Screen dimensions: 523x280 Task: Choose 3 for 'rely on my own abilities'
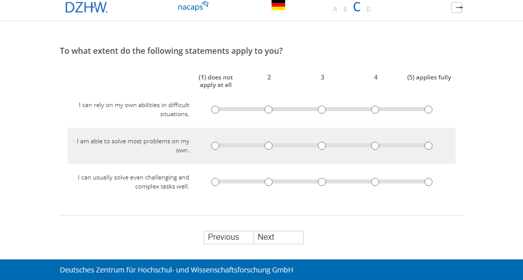(x=322, y=110)
